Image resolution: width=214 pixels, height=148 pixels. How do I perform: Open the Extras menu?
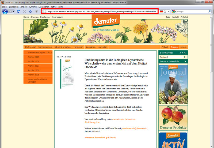coord(54,7)
